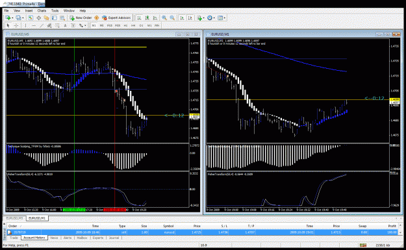Show the Market Watch window icon

[x=31, y=18]
